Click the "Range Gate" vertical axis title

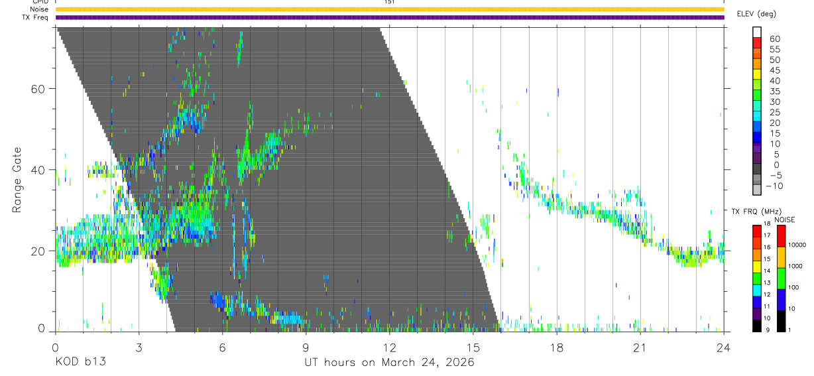tap(17, 180)
